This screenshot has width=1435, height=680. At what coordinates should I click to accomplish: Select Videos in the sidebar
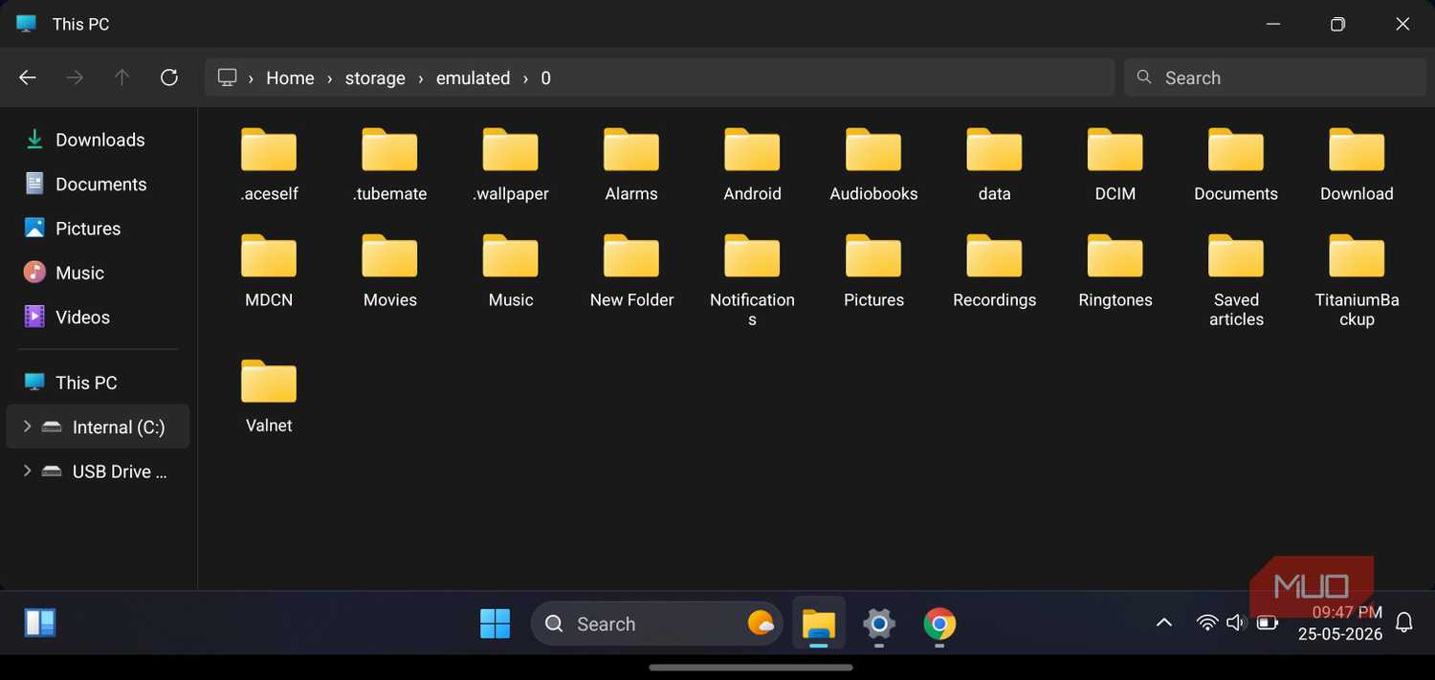(99, 317)
